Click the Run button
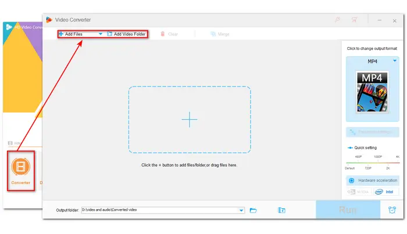 click(348, 210)
